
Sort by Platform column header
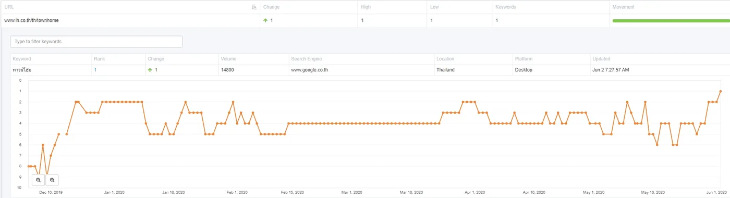(524, 59)
